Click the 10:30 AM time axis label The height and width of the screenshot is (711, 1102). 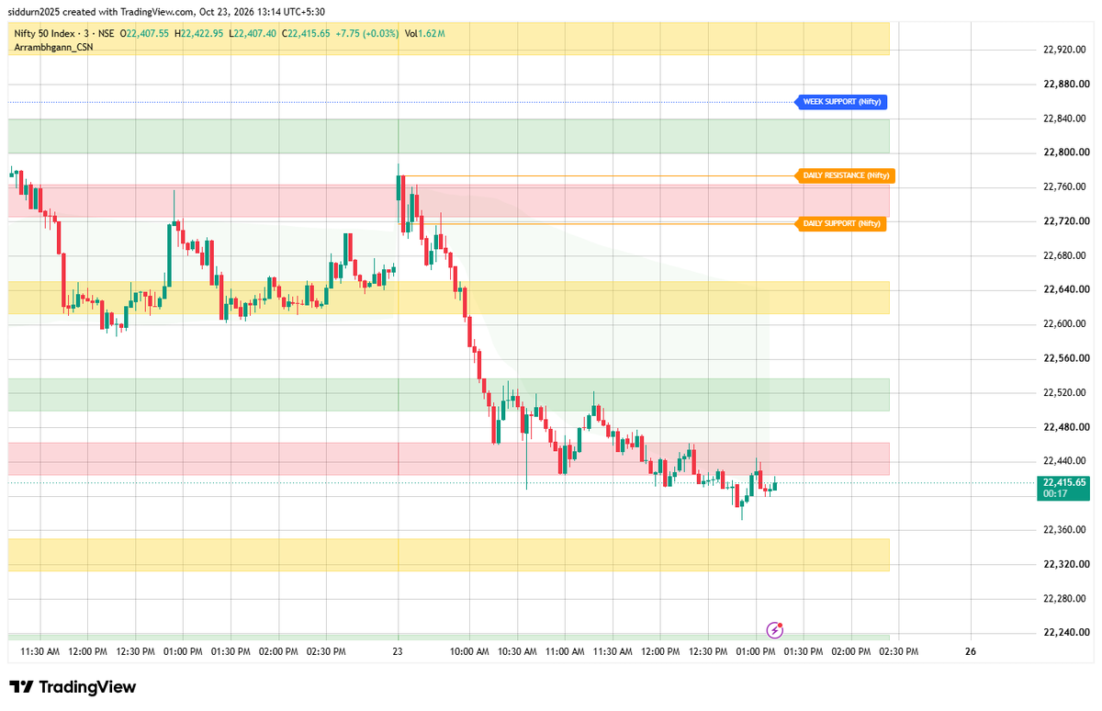(x=517, y=651)
